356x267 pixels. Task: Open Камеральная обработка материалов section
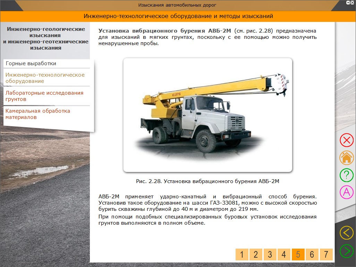(38, 114)
